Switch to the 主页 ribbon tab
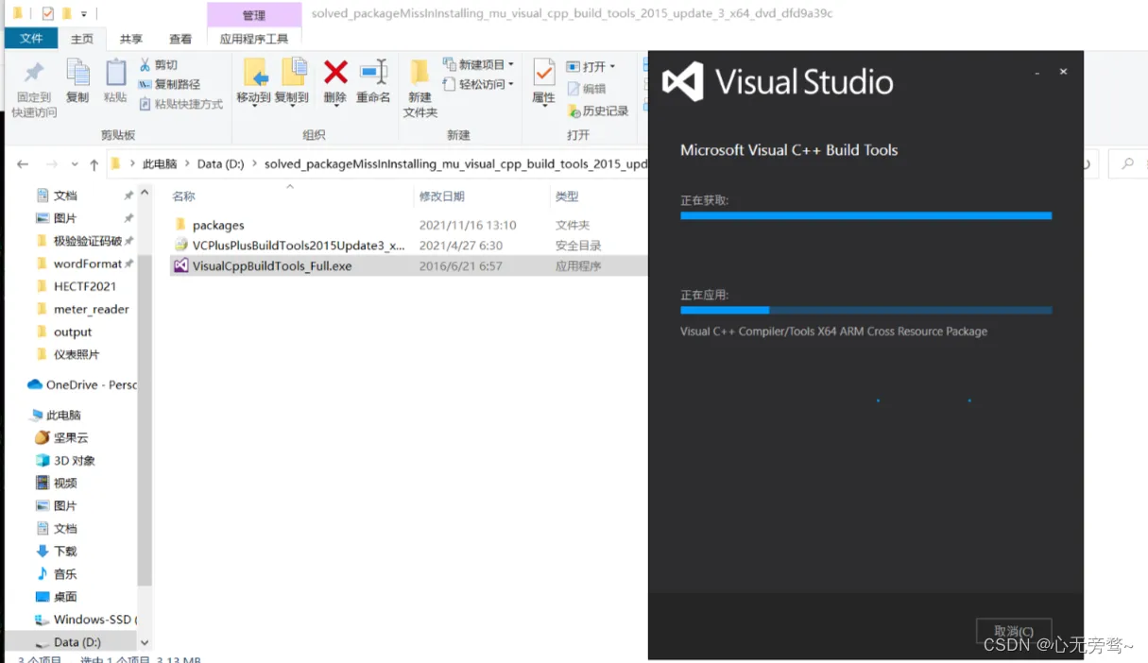Image resolution: width=1148 pixels, height=663 pixels. point(82,39)
